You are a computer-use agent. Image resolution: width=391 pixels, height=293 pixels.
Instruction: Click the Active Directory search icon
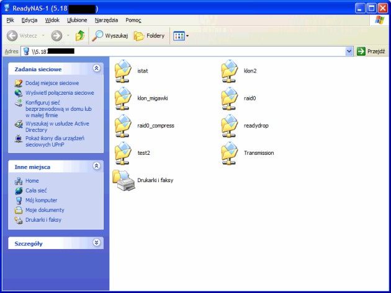point(19,124)
